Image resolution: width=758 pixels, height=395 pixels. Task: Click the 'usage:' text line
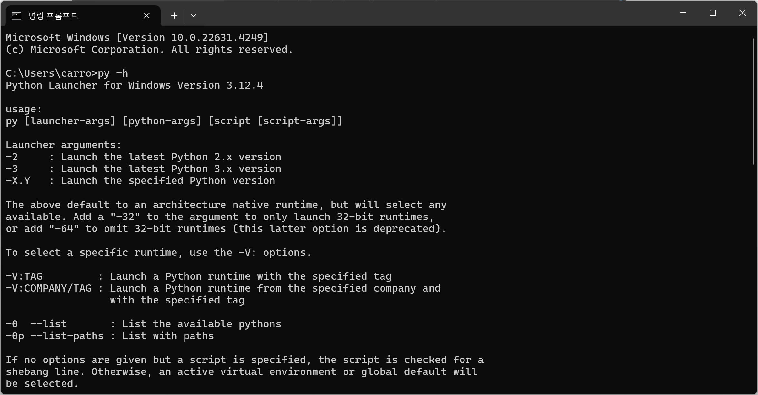point(24,109)
